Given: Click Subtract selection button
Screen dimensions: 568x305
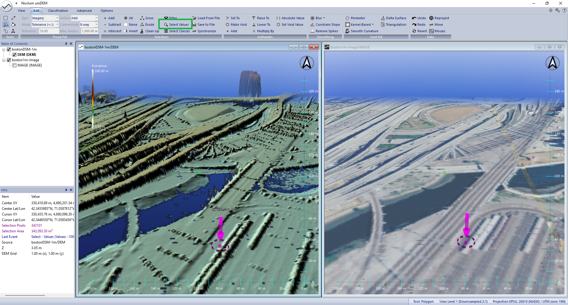Looking at the screenshot, I should click(x=112, y=25).
